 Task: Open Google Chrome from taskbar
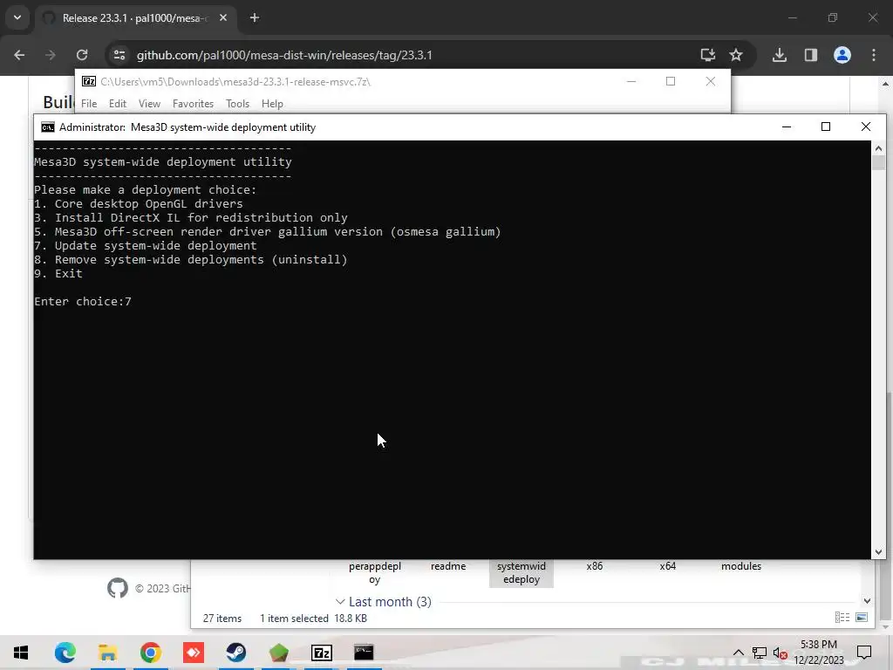pos(150,653)
